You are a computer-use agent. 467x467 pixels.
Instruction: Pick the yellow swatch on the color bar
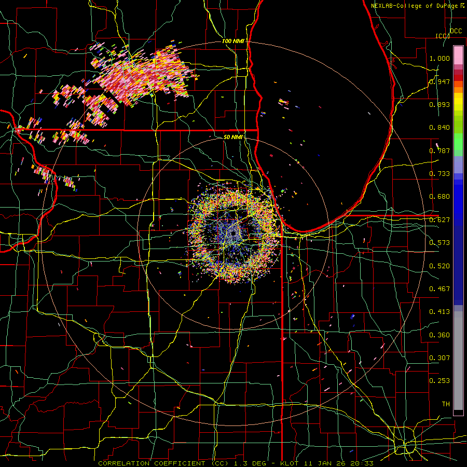pos(458,102)
